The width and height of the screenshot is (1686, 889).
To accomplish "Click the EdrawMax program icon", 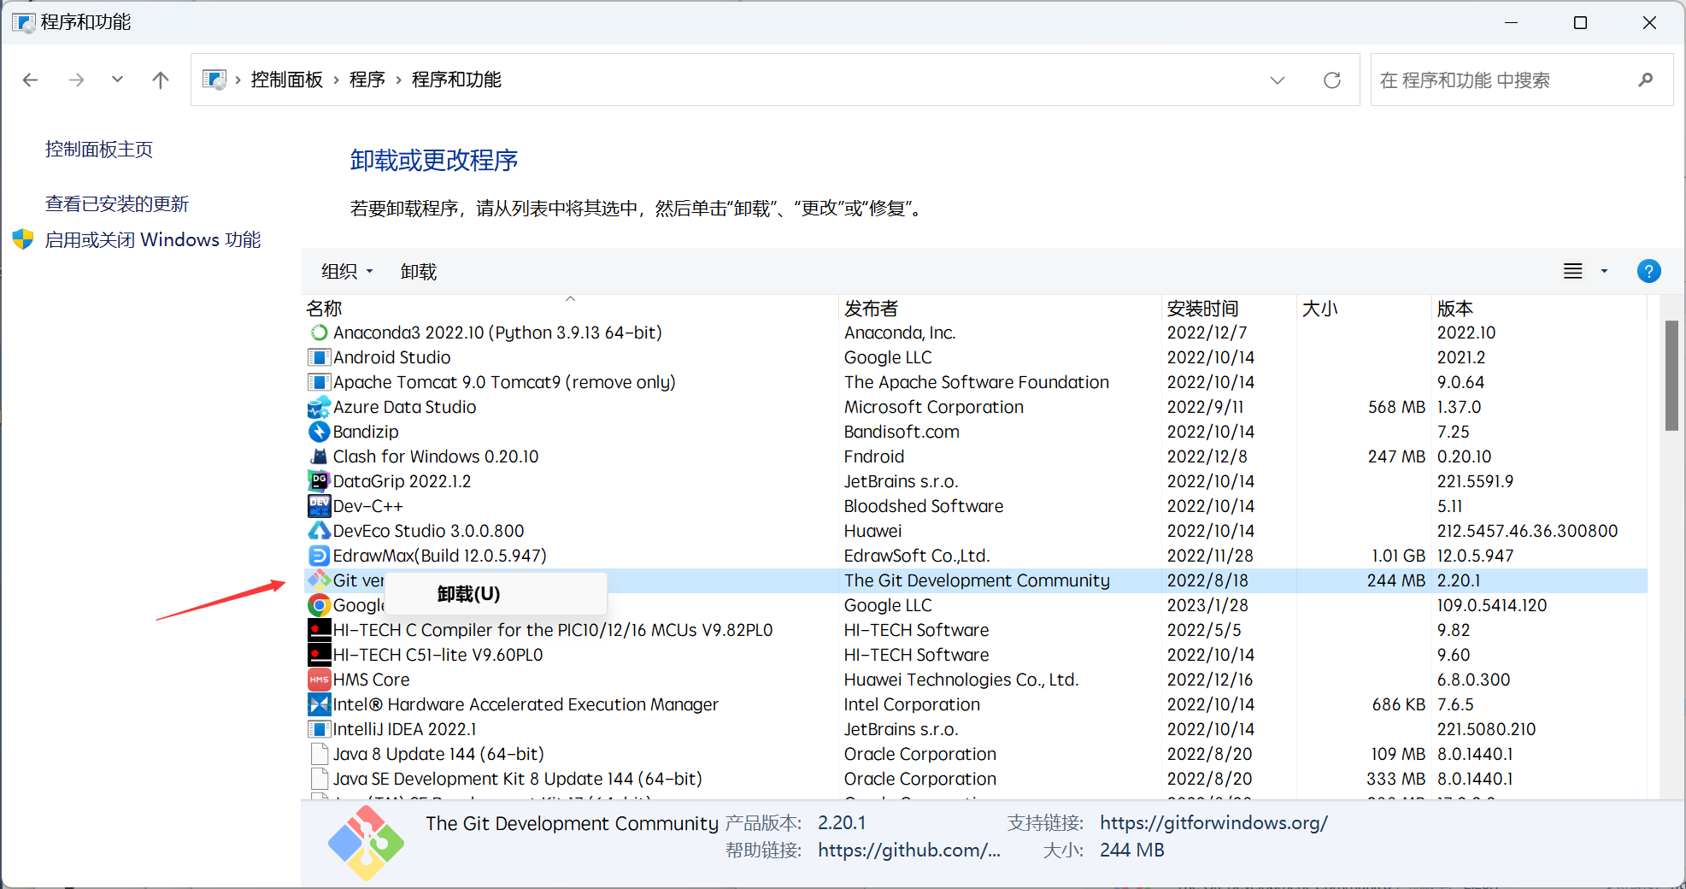I will point(319,556).
